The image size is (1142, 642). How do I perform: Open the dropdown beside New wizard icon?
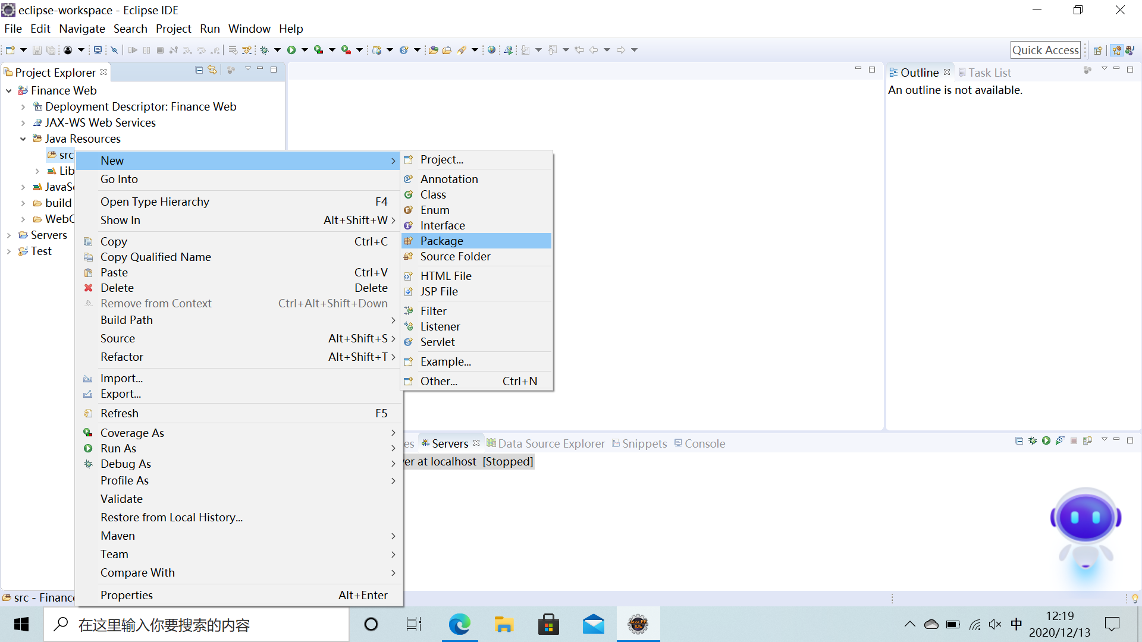[23, 50]
